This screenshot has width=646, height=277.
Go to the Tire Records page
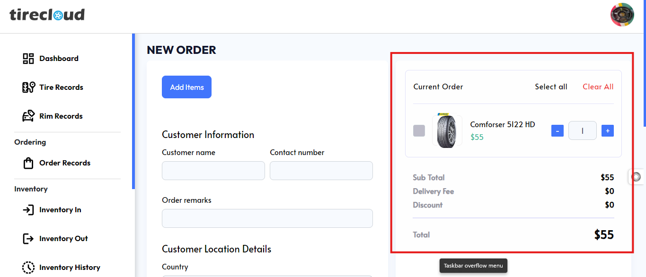coord(61,87)
